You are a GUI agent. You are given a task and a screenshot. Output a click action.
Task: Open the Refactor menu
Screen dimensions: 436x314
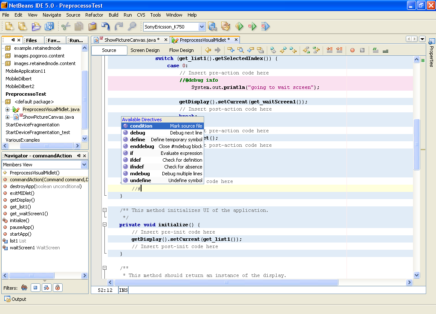click(x=94, y=15)
